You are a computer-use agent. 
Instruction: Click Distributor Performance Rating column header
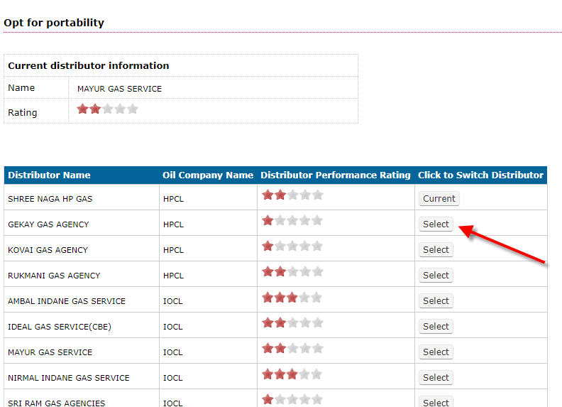click(x=336, y=175)
